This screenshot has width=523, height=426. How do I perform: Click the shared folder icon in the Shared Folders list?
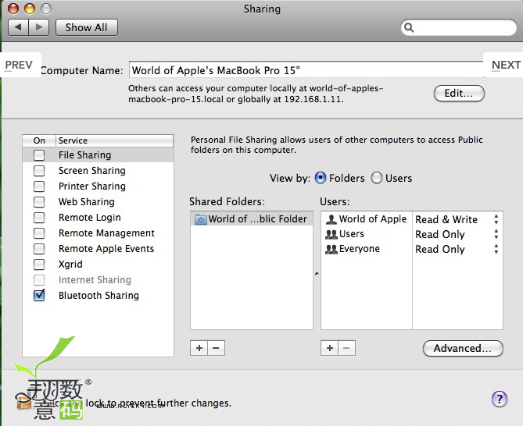tap(200, 219)
